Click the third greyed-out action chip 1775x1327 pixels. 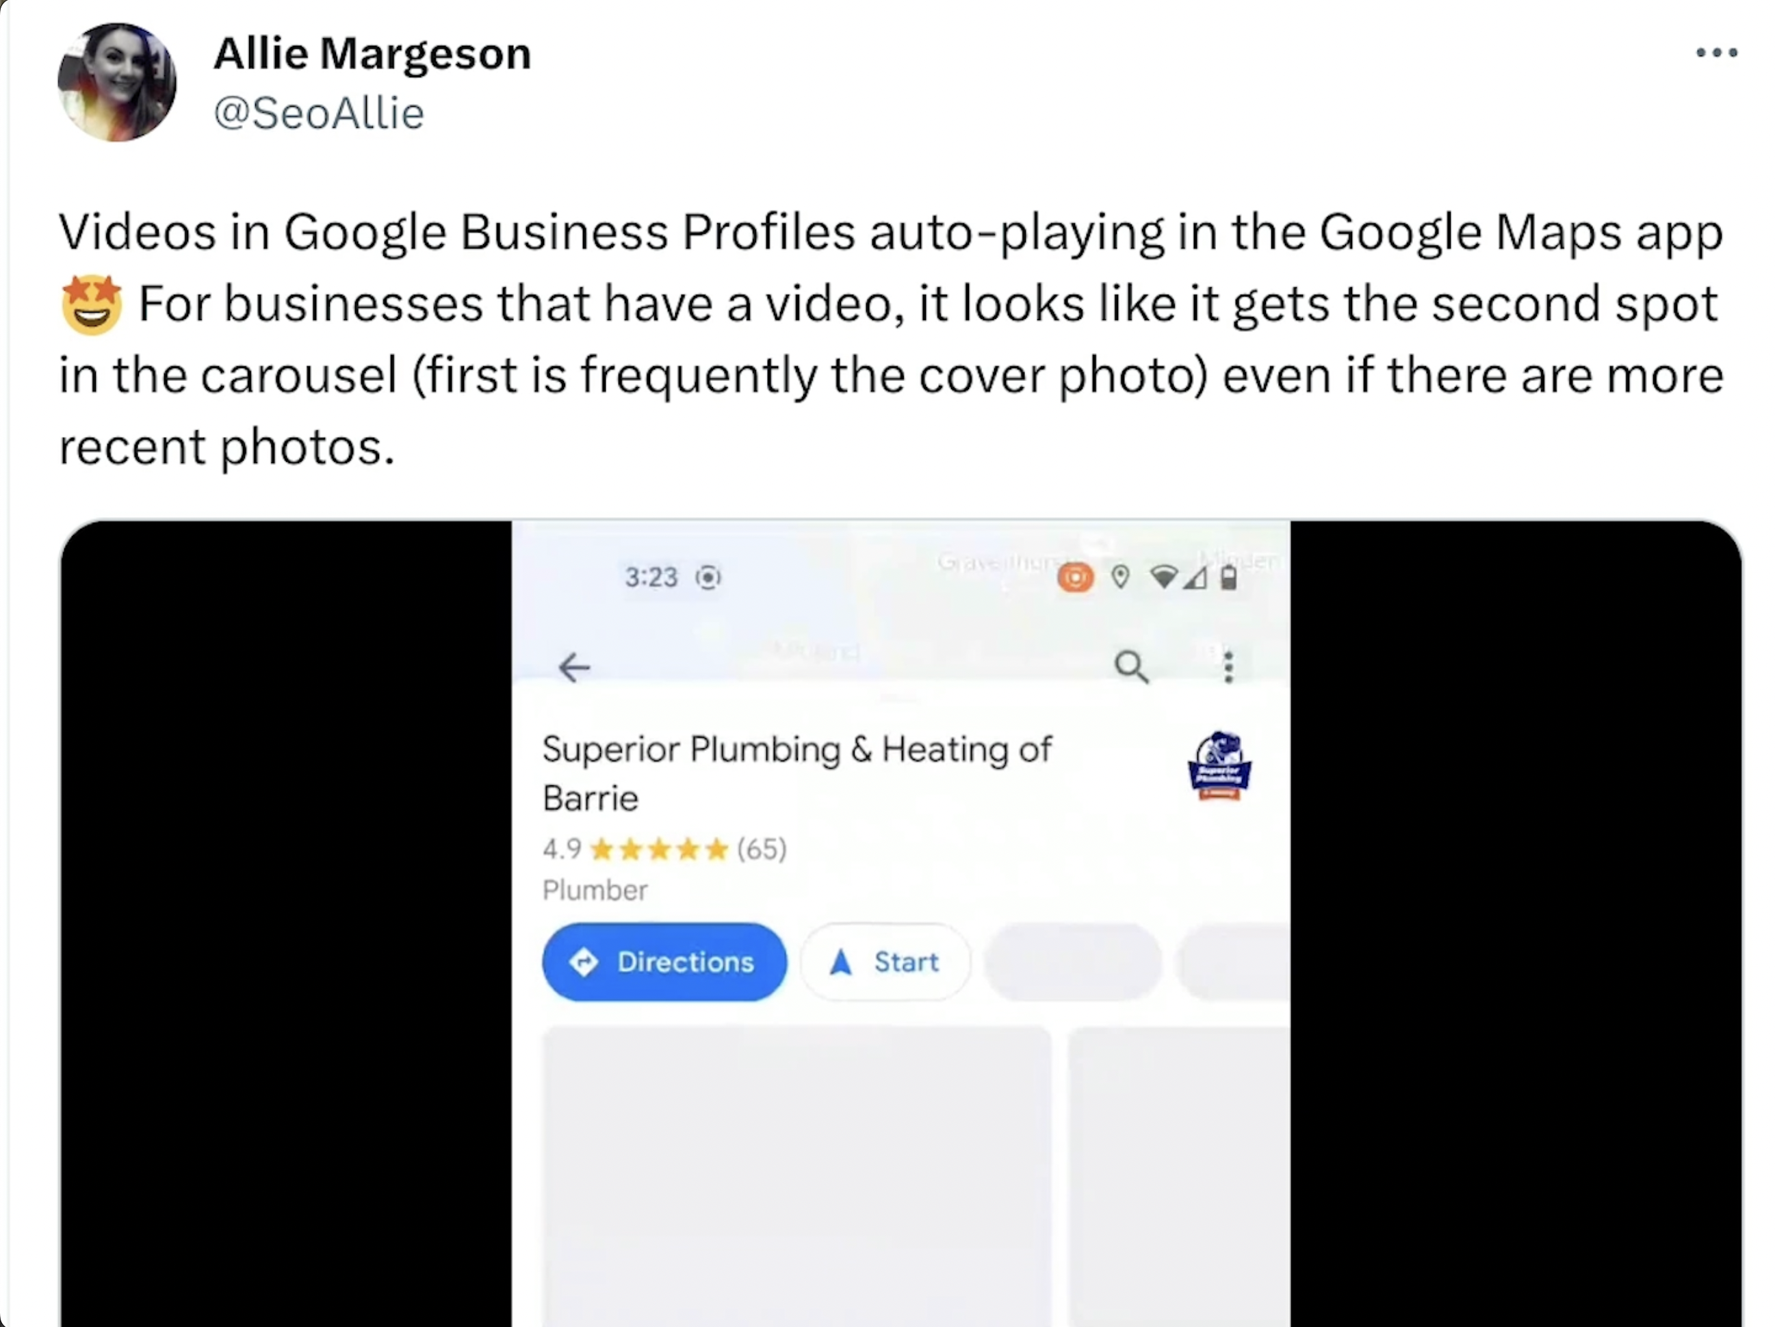[x=1073, y=961]
